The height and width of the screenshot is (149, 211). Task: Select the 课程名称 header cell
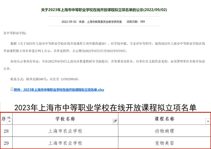click(x=165, y=119)
